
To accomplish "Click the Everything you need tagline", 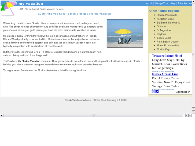I will 74,14.
